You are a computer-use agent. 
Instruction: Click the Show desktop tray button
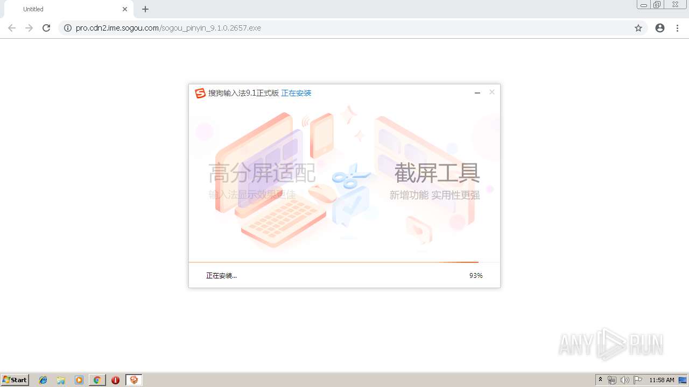click(x=683, y=380)
